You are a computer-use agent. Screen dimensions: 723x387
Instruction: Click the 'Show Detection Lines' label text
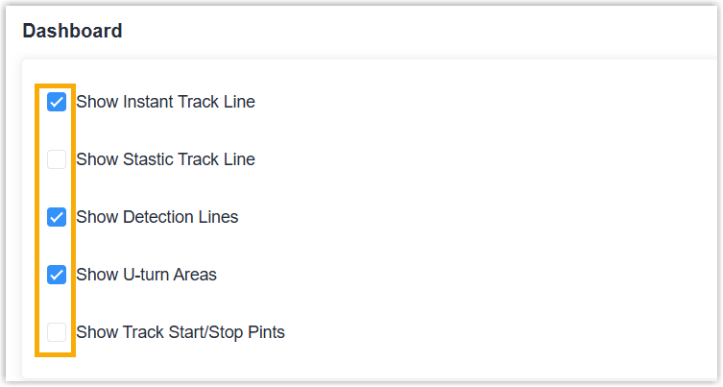pos(157,217)
